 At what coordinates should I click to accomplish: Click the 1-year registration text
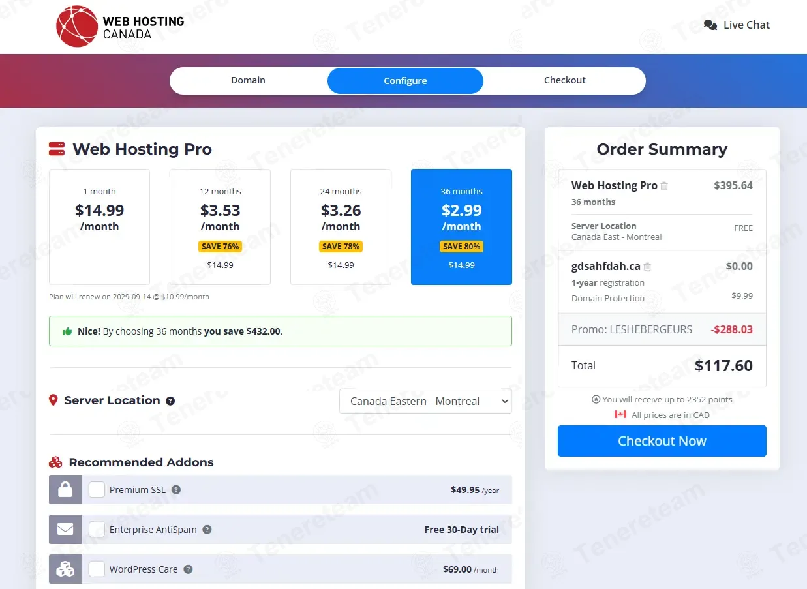click(x=608, y=282)
